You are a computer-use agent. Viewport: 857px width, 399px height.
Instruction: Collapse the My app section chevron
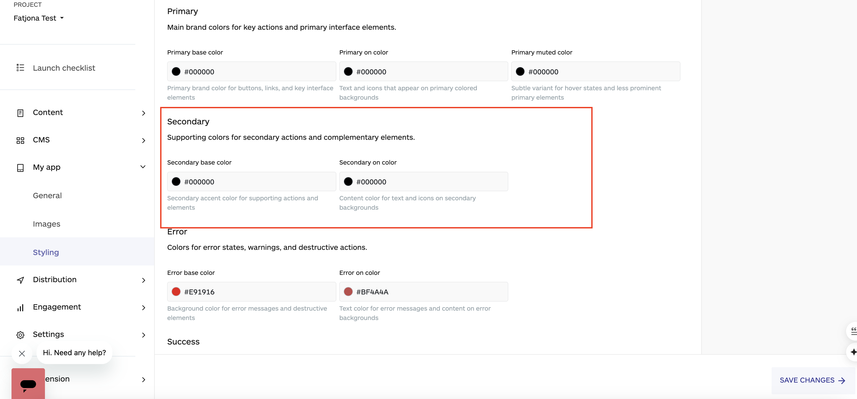point(143,167)
